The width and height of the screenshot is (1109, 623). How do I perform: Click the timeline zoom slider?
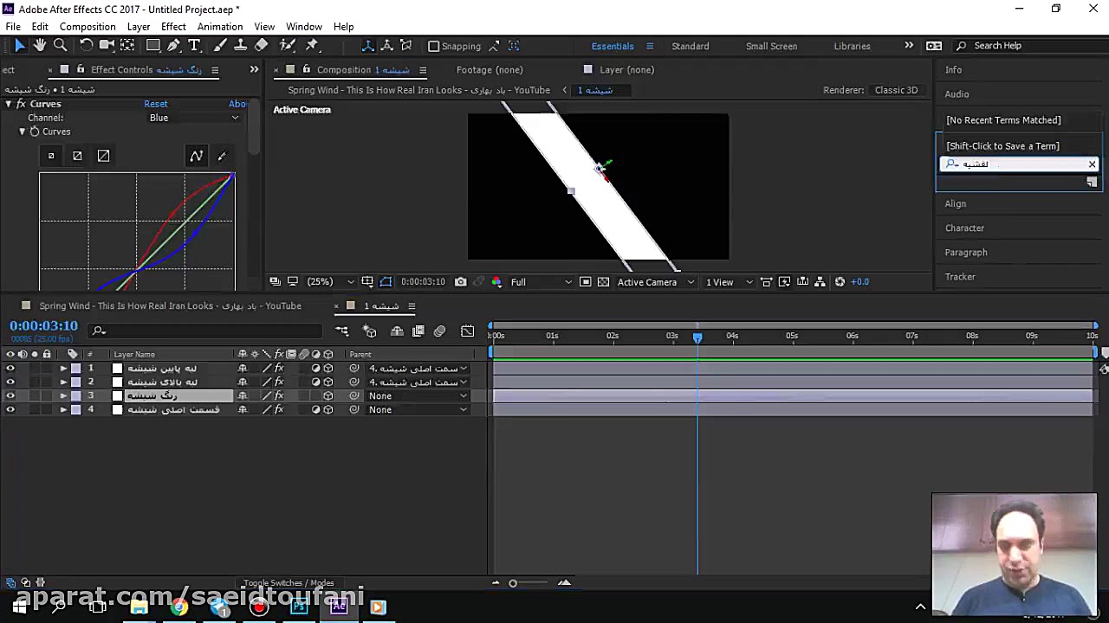(513, 583)
